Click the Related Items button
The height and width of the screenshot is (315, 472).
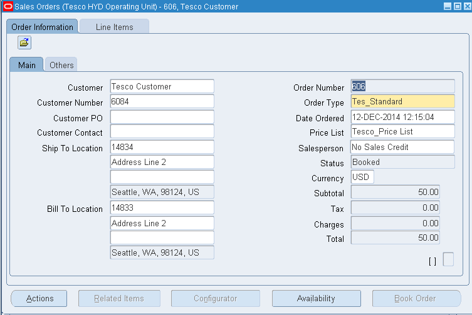(119, 299)
